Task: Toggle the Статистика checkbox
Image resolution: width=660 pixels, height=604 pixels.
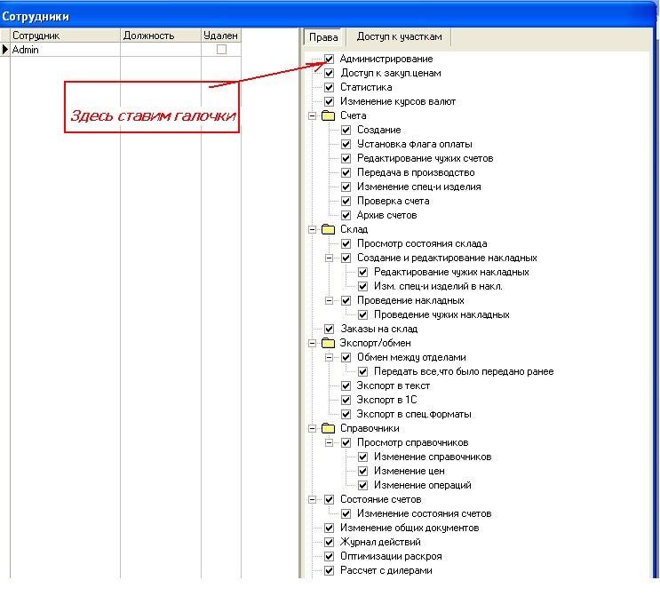Action: 330,87
